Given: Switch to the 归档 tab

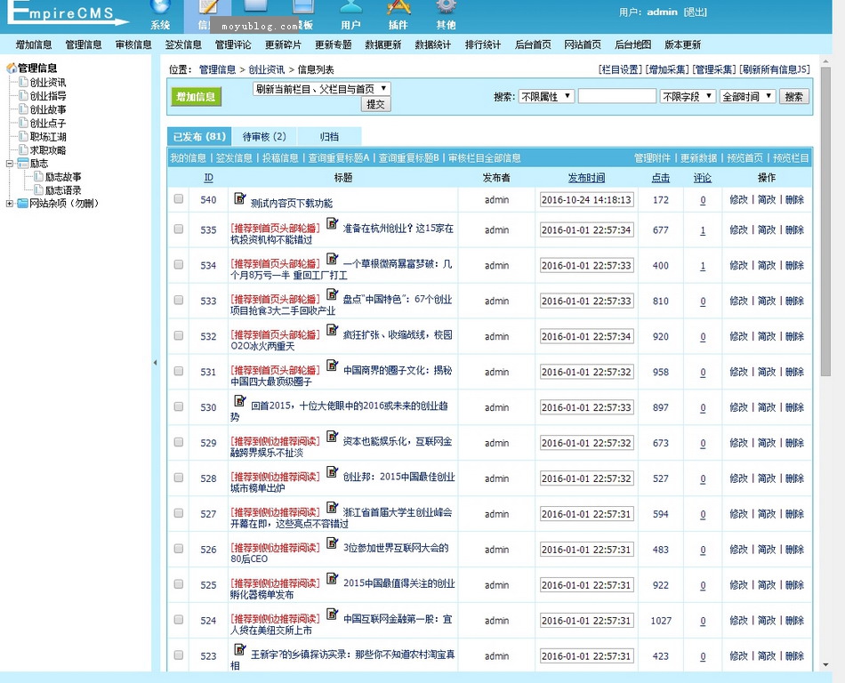Looking at the screenshot, I should [329, 136].
